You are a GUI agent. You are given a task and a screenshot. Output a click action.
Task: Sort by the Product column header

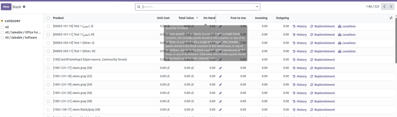tap(58, 18)
